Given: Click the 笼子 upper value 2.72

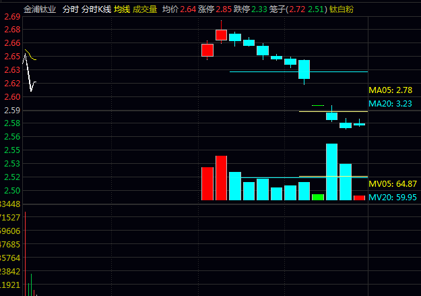Looking at the screenshot, I should coord(297,9).
